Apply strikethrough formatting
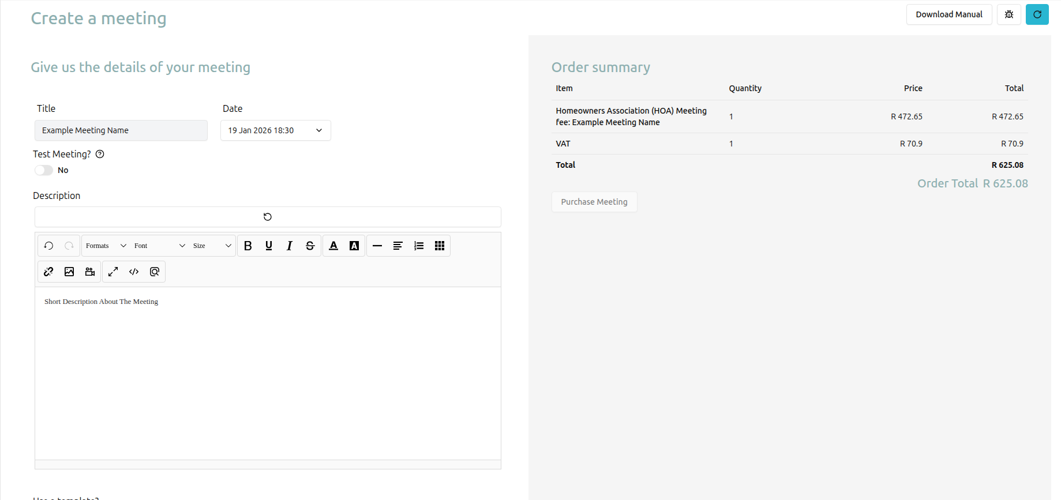 coord(310,246)
